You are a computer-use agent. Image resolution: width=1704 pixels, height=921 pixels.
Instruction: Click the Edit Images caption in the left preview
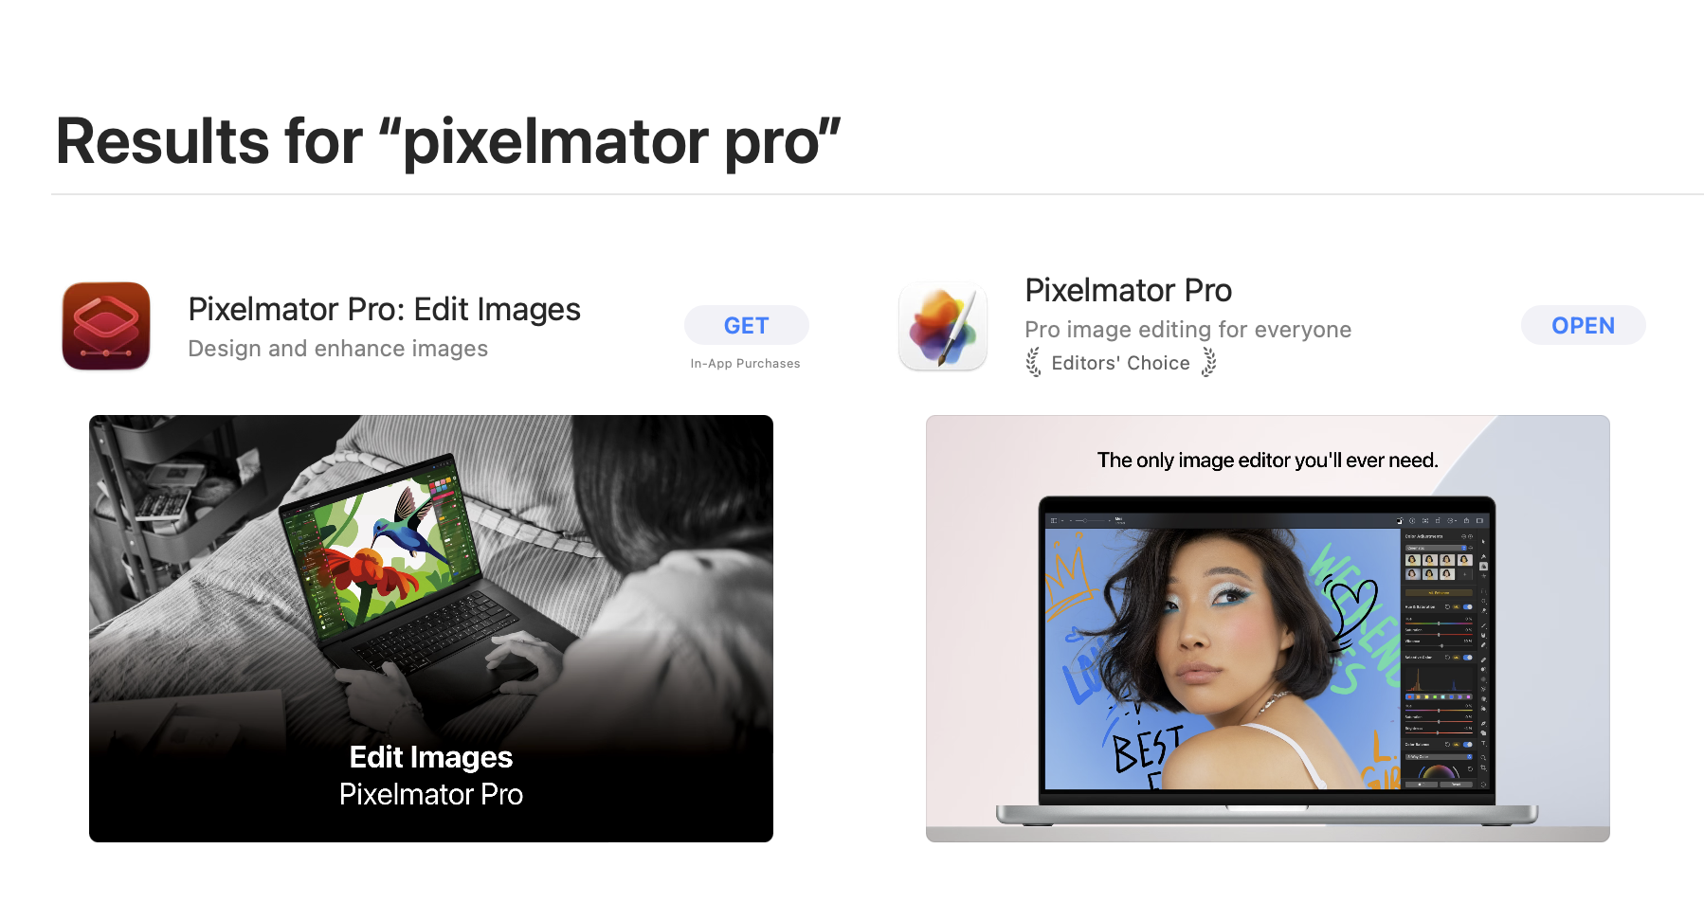click(431, 757)
